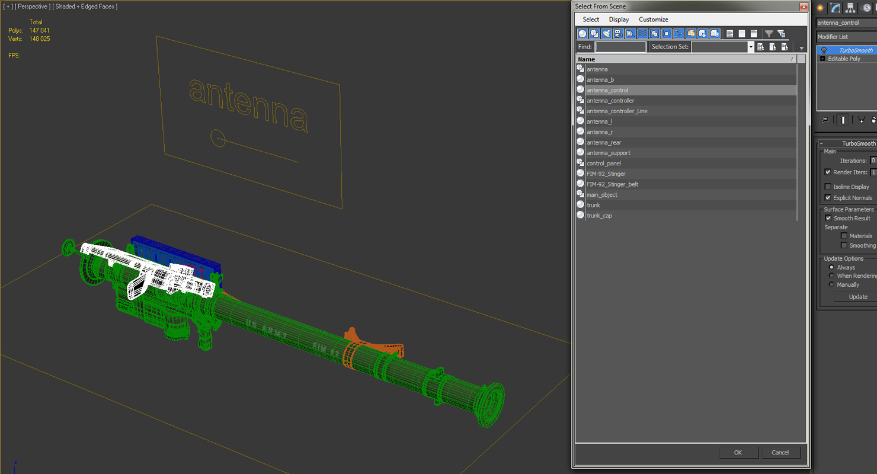Toggle Display Geometry filter icon
Image resolution: width=877 pixels, height=474 pixels.
(x=582, y=34)
